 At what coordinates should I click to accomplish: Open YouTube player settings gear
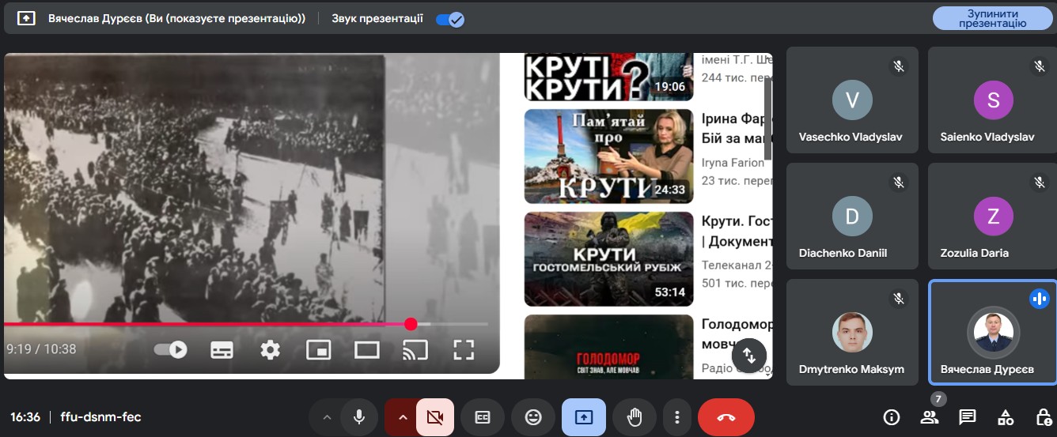[x=271, y=349]
